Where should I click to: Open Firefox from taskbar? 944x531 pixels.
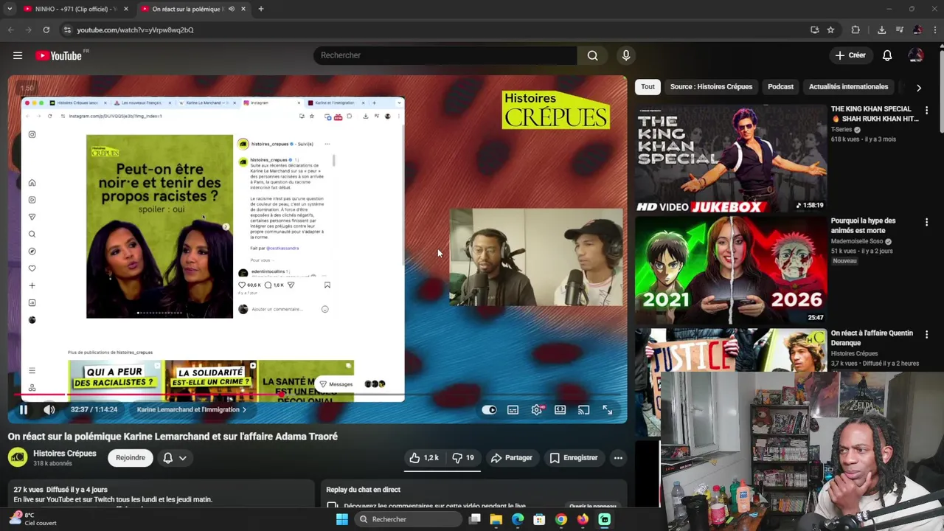coord(583,519)
